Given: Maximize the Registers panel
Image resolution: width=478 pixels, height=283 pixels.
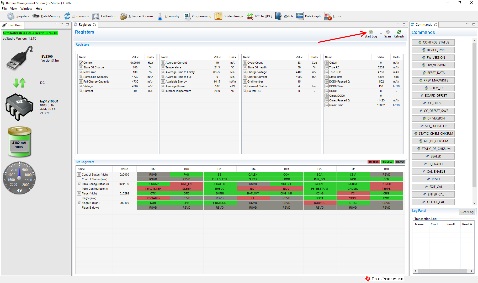Looking at the screenshot, I should [x=404, y=24].
